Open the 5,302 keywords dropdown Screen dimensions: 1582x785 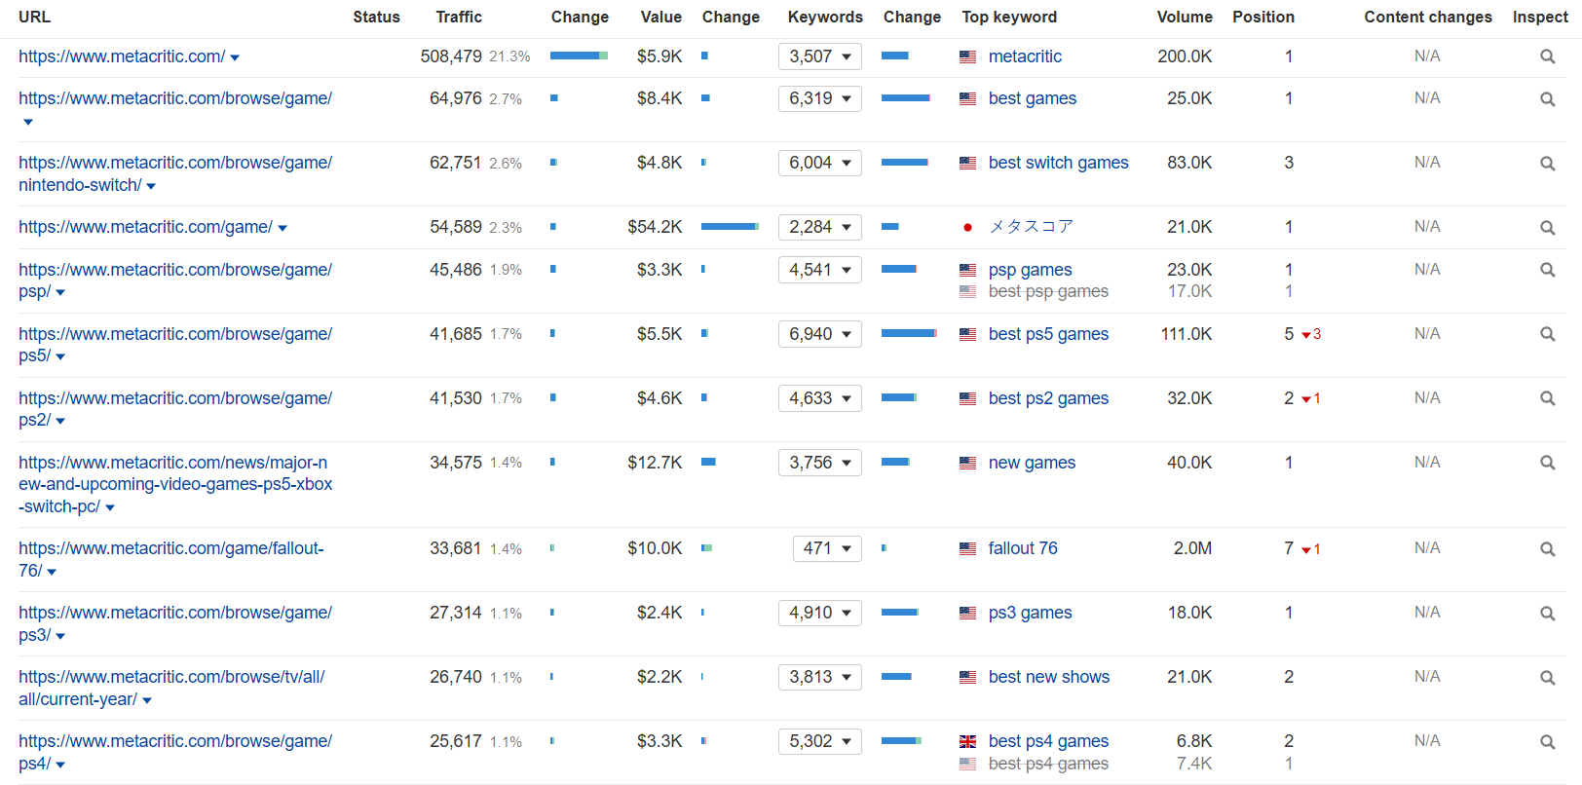coord(820,741)
